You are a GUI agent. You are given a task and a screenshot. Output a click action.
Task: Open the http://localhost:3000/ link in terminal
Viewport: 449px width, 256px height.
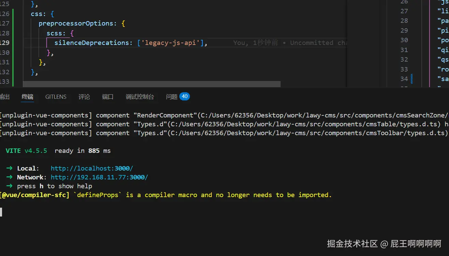pos(92,169)
